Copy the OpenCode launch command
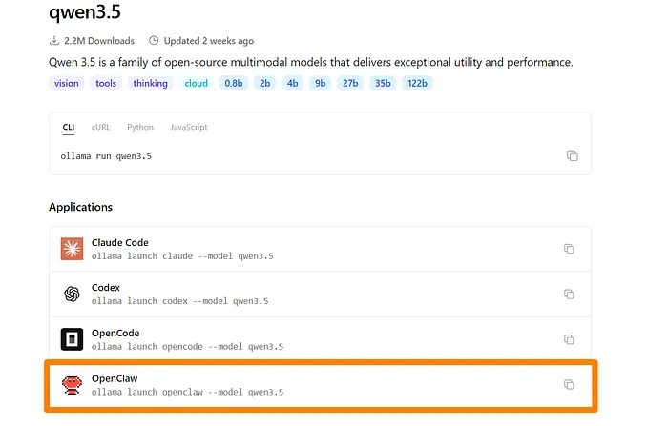The width and height of the screenshot is (668, 426). (x=569, y=339)
